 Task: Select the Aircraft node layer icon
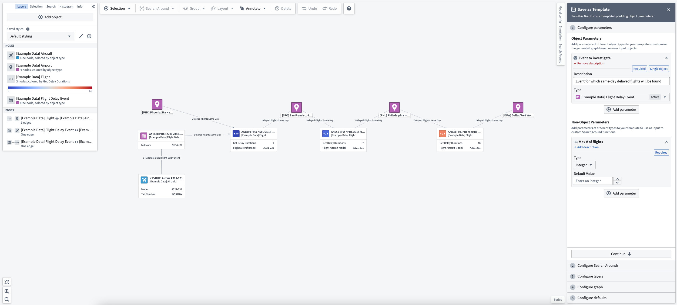point(11,56)
